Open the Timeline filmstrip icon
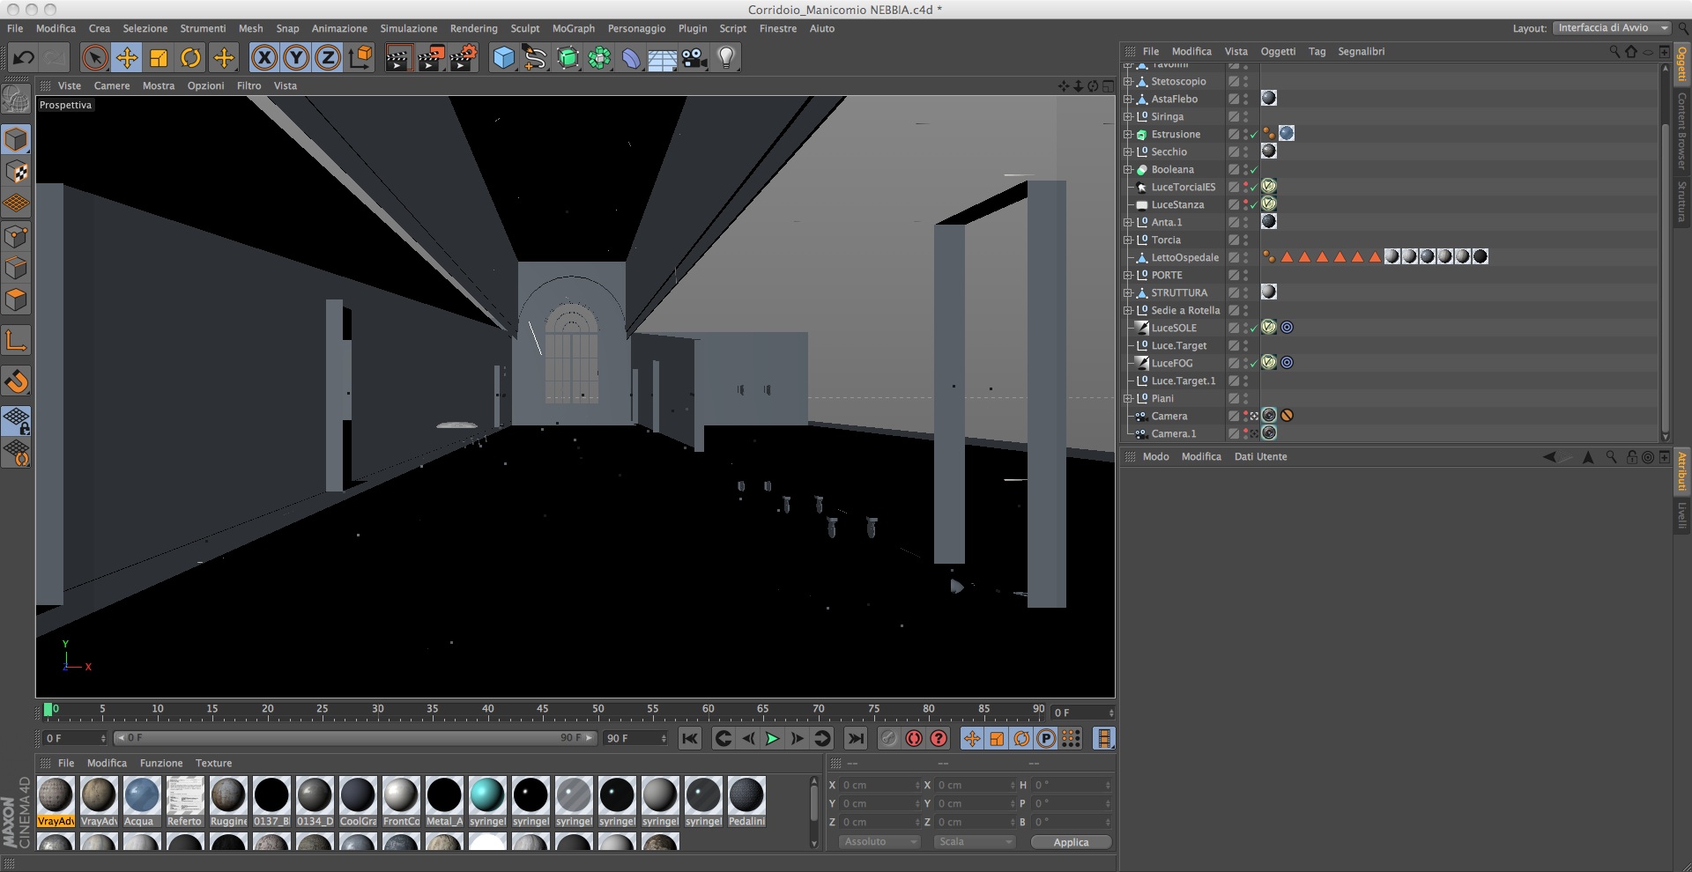Viewport: 1692px width, 872px height. [x=1103, y=738]
